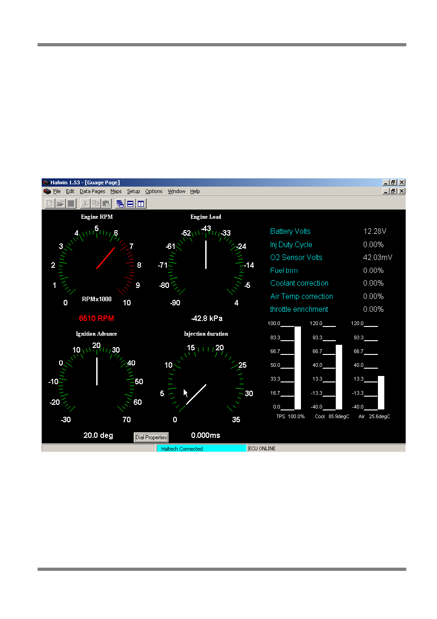Click the "Inj Duty Cycle" label
437x619 pixels.
tap(291, 245)
